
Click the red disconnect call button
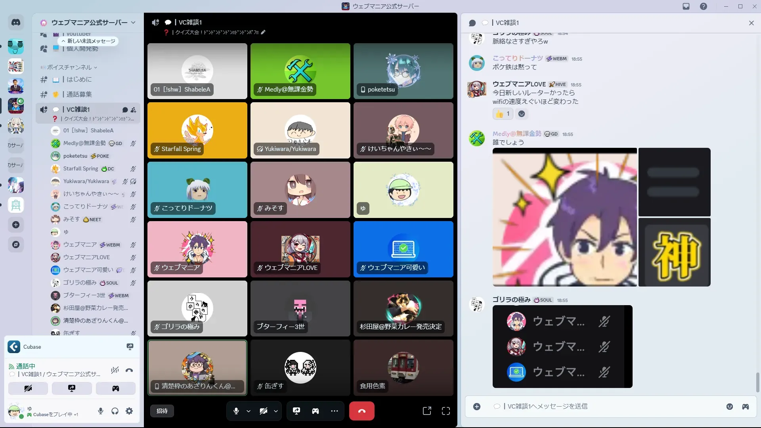tap(361, 411)
